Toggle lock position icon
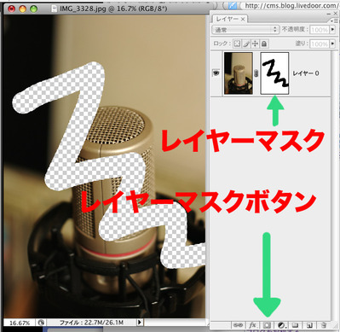The width and height of the screenshot is (340, 332). (x=255, y=44)
